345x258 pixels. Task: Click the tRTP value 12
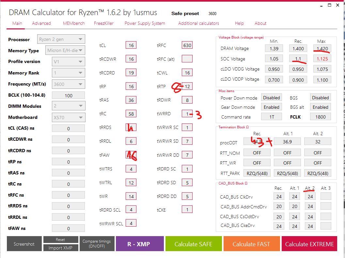[187, 86]
